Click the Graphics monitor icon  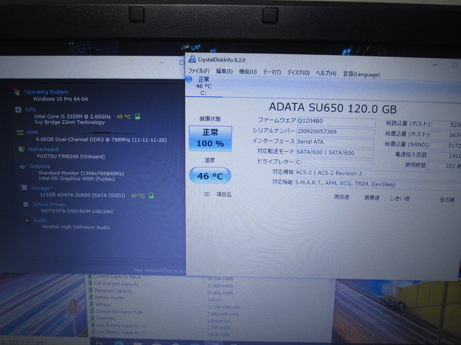tap(23, 166)
